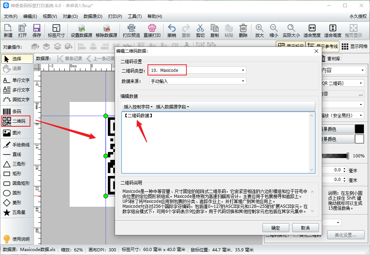Choose the 多行文字 text tool
This screenshot has width=370, height=255.
(16, 90)
